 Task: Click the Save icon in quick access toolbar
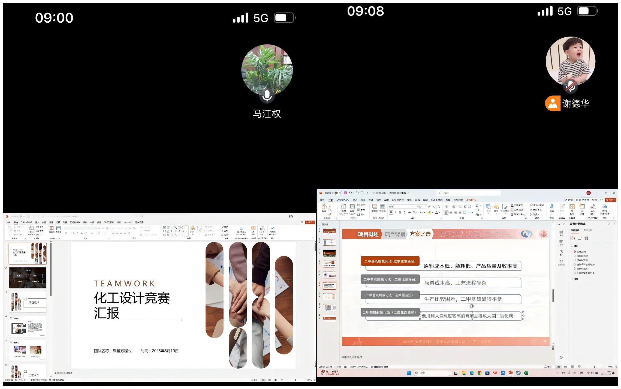point(345,193)
